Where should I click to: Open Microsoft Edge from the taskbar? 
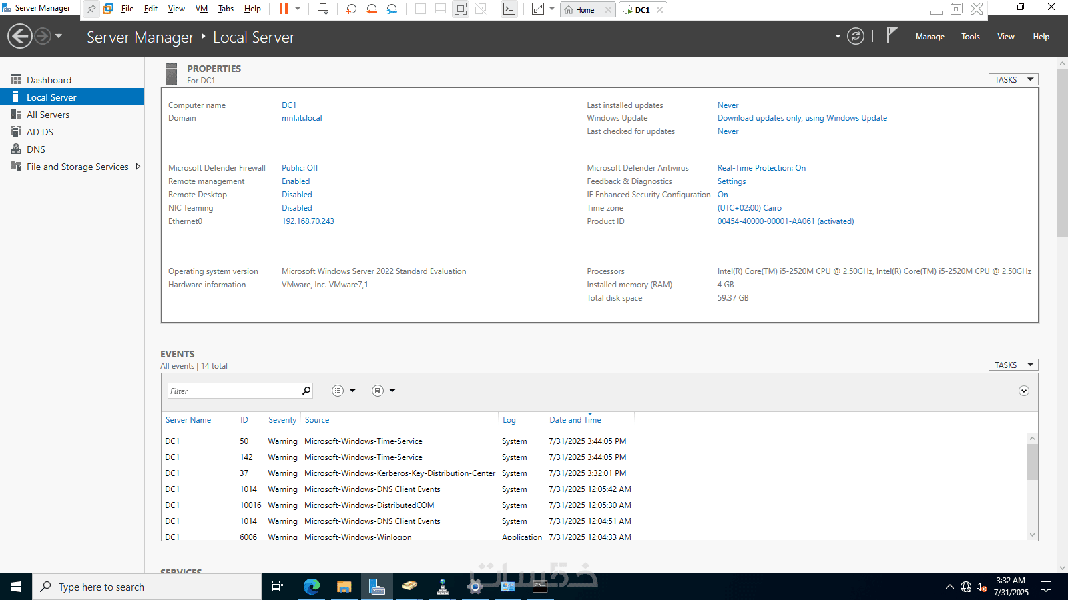coord(312,587)
